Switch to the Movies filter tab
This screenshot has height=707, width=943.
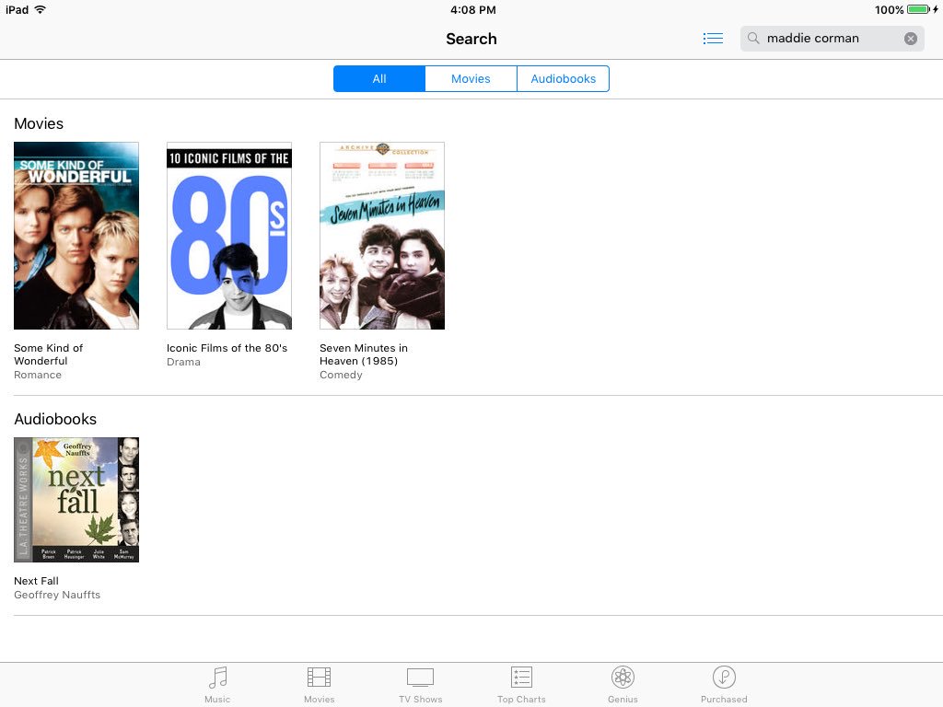[x=471, y=79]
